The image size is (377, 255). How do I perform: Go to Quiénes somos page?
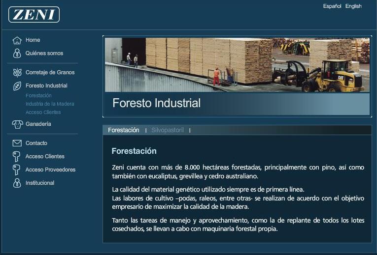pos(44,53)
